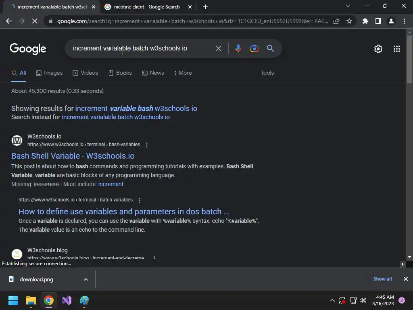Open File Explorer from taskbar
Viewport: 413px width, 310px height.
(31, 300)
